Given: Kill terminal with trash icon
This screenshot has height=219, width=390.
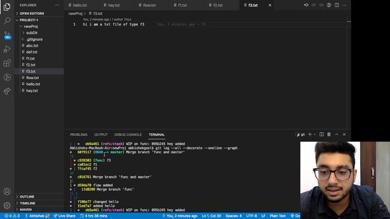Looking at the screenshot, I should (329, 134).
